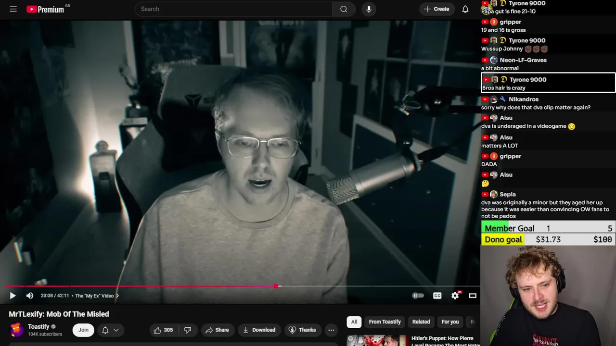This screenshot has width=616, height=346.
Task: Click gripper's 'DADA' chat message
Action: (x=489, y=164)
